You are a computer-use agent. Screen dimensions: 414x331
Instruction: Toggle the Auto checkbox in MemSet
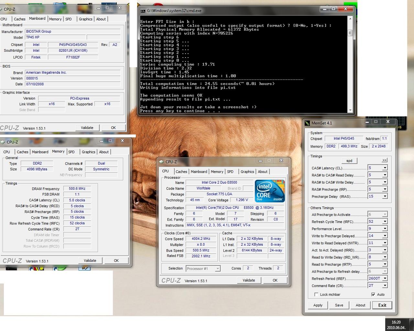373,294
